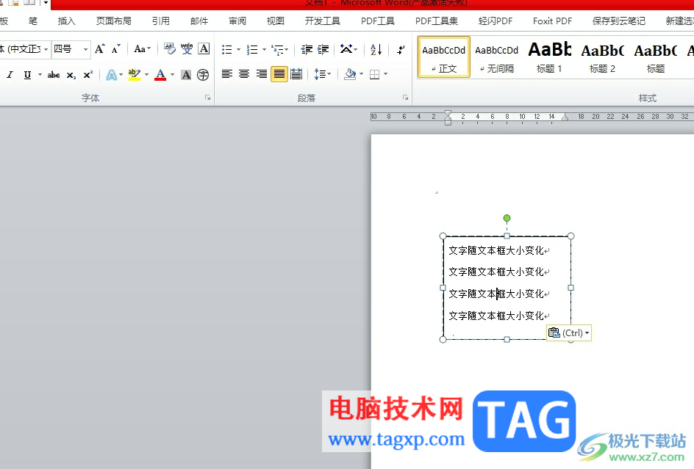Center align text
The width and height of the screenshot is (694, 469).
coord(244,74)
